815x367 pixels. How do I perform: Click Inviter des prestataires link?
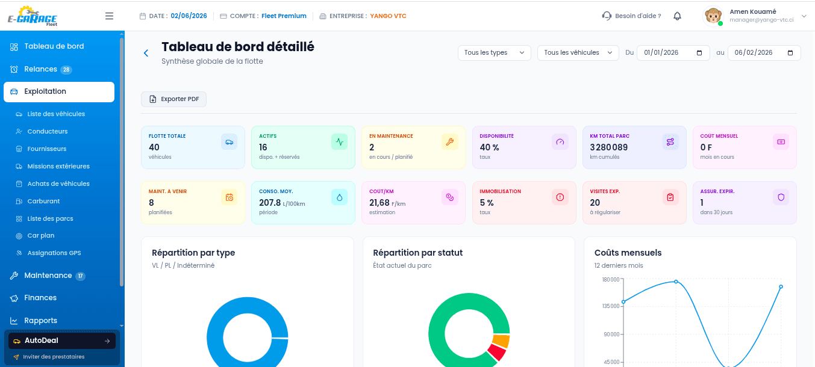[54, 357]
